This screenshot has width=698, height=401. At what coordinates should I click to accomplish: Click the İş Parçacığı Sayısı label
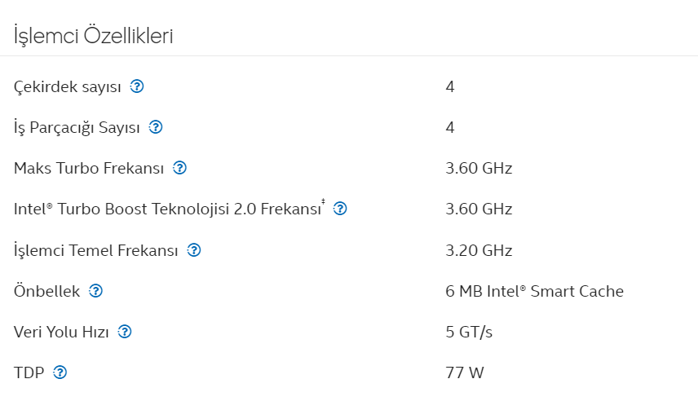click(x=77, y=127)
